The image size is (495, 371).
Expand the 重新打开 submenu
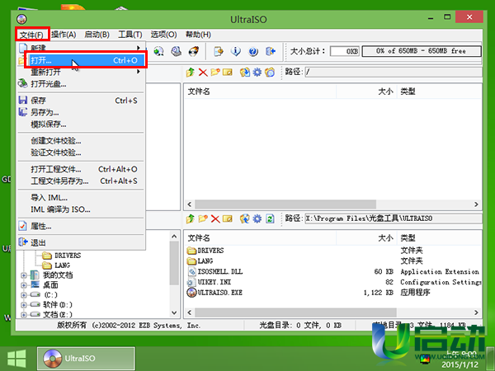point(81,72)
